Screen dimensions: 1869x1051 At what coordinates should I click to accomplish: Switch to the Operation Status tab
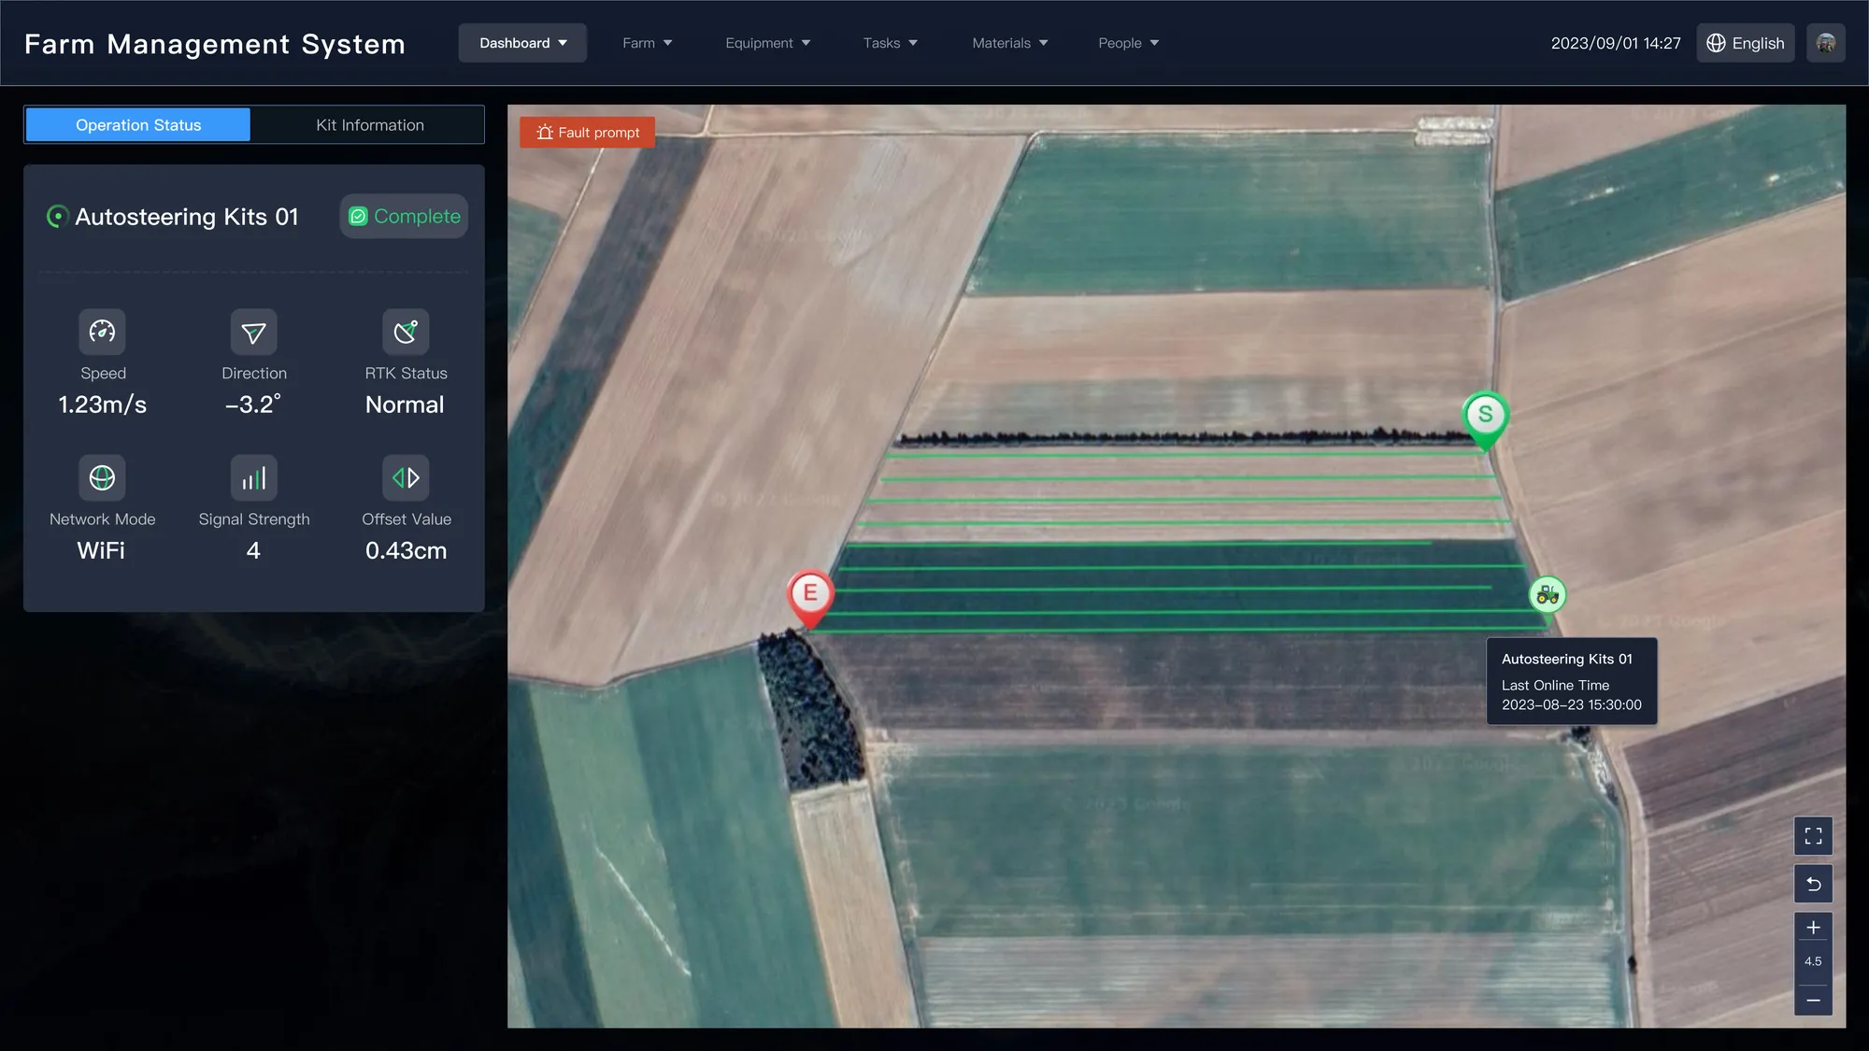[138, 125]
